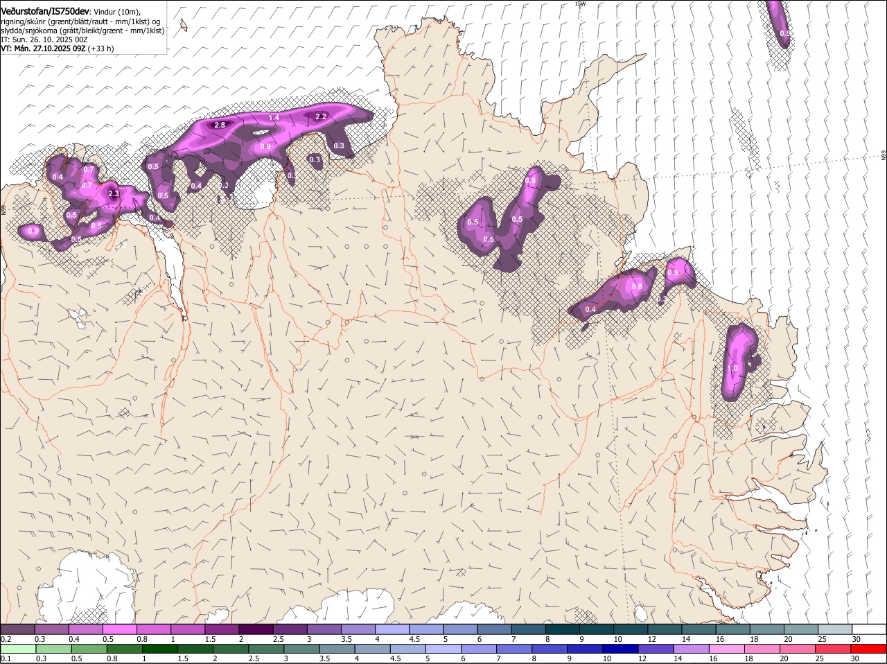
Task: Click the 'Veðurstofan/IS750dev' title text
Action: (x=45, y=10)
